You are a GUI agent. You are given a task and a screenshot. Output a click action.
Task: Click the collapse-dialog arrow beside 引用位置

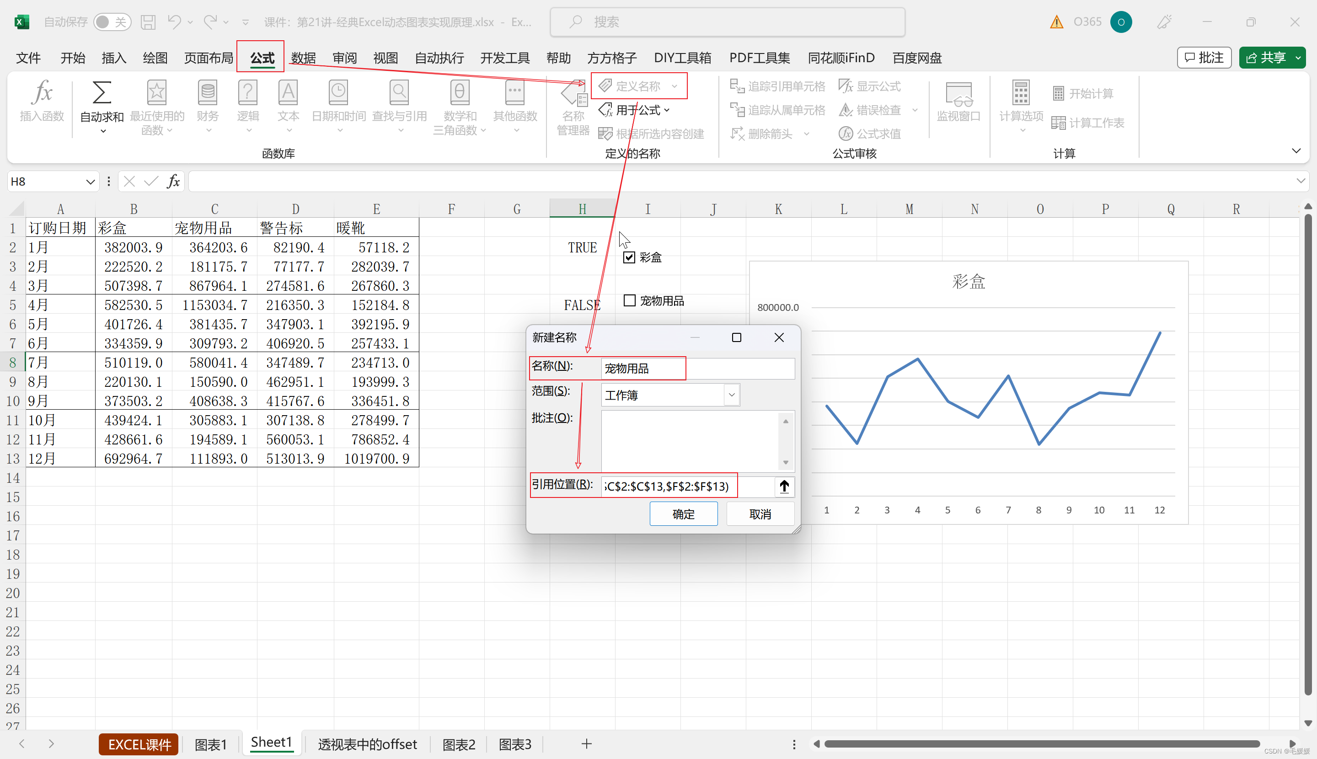(784, 486)
